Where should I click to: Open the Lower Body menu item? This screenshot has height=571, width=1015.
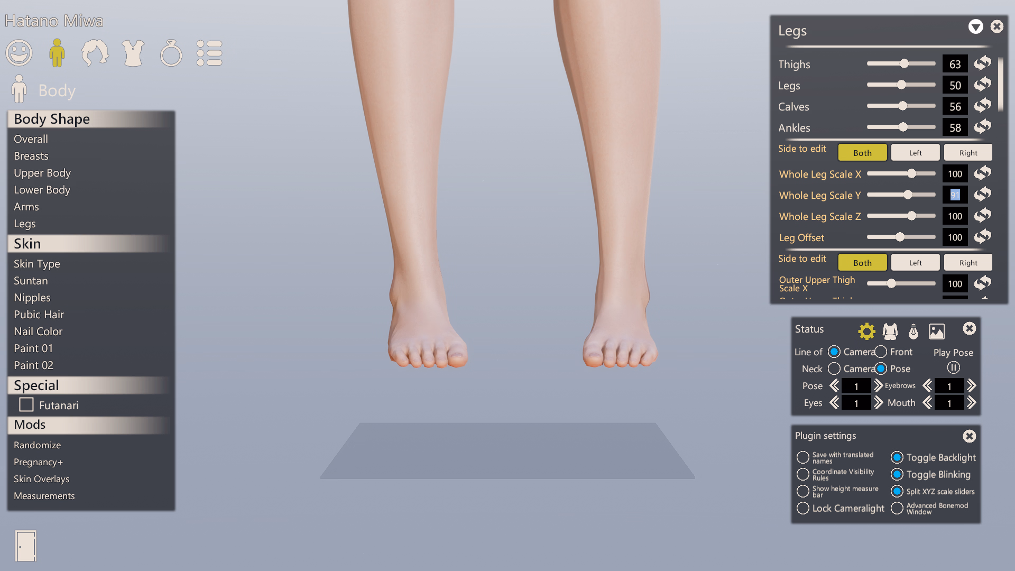(42, 190)
